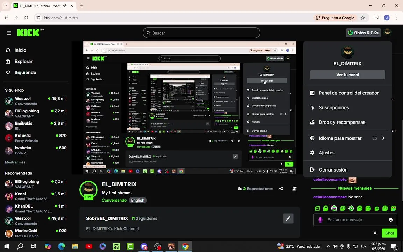Expand the Idioma para mostrar submenu

(347, 138)
